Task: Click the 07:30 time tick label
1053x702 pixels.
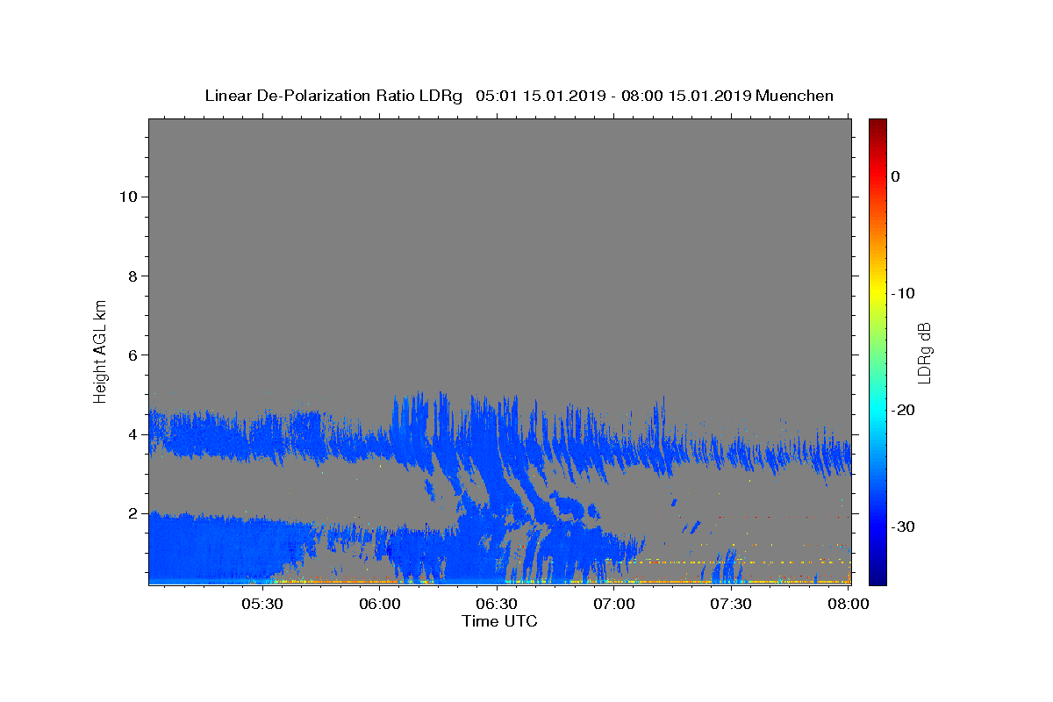Action: (731, 604)
